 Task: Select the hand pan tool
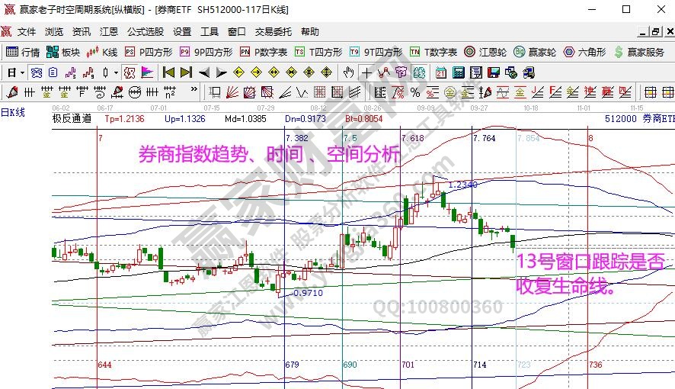point(349,72)
